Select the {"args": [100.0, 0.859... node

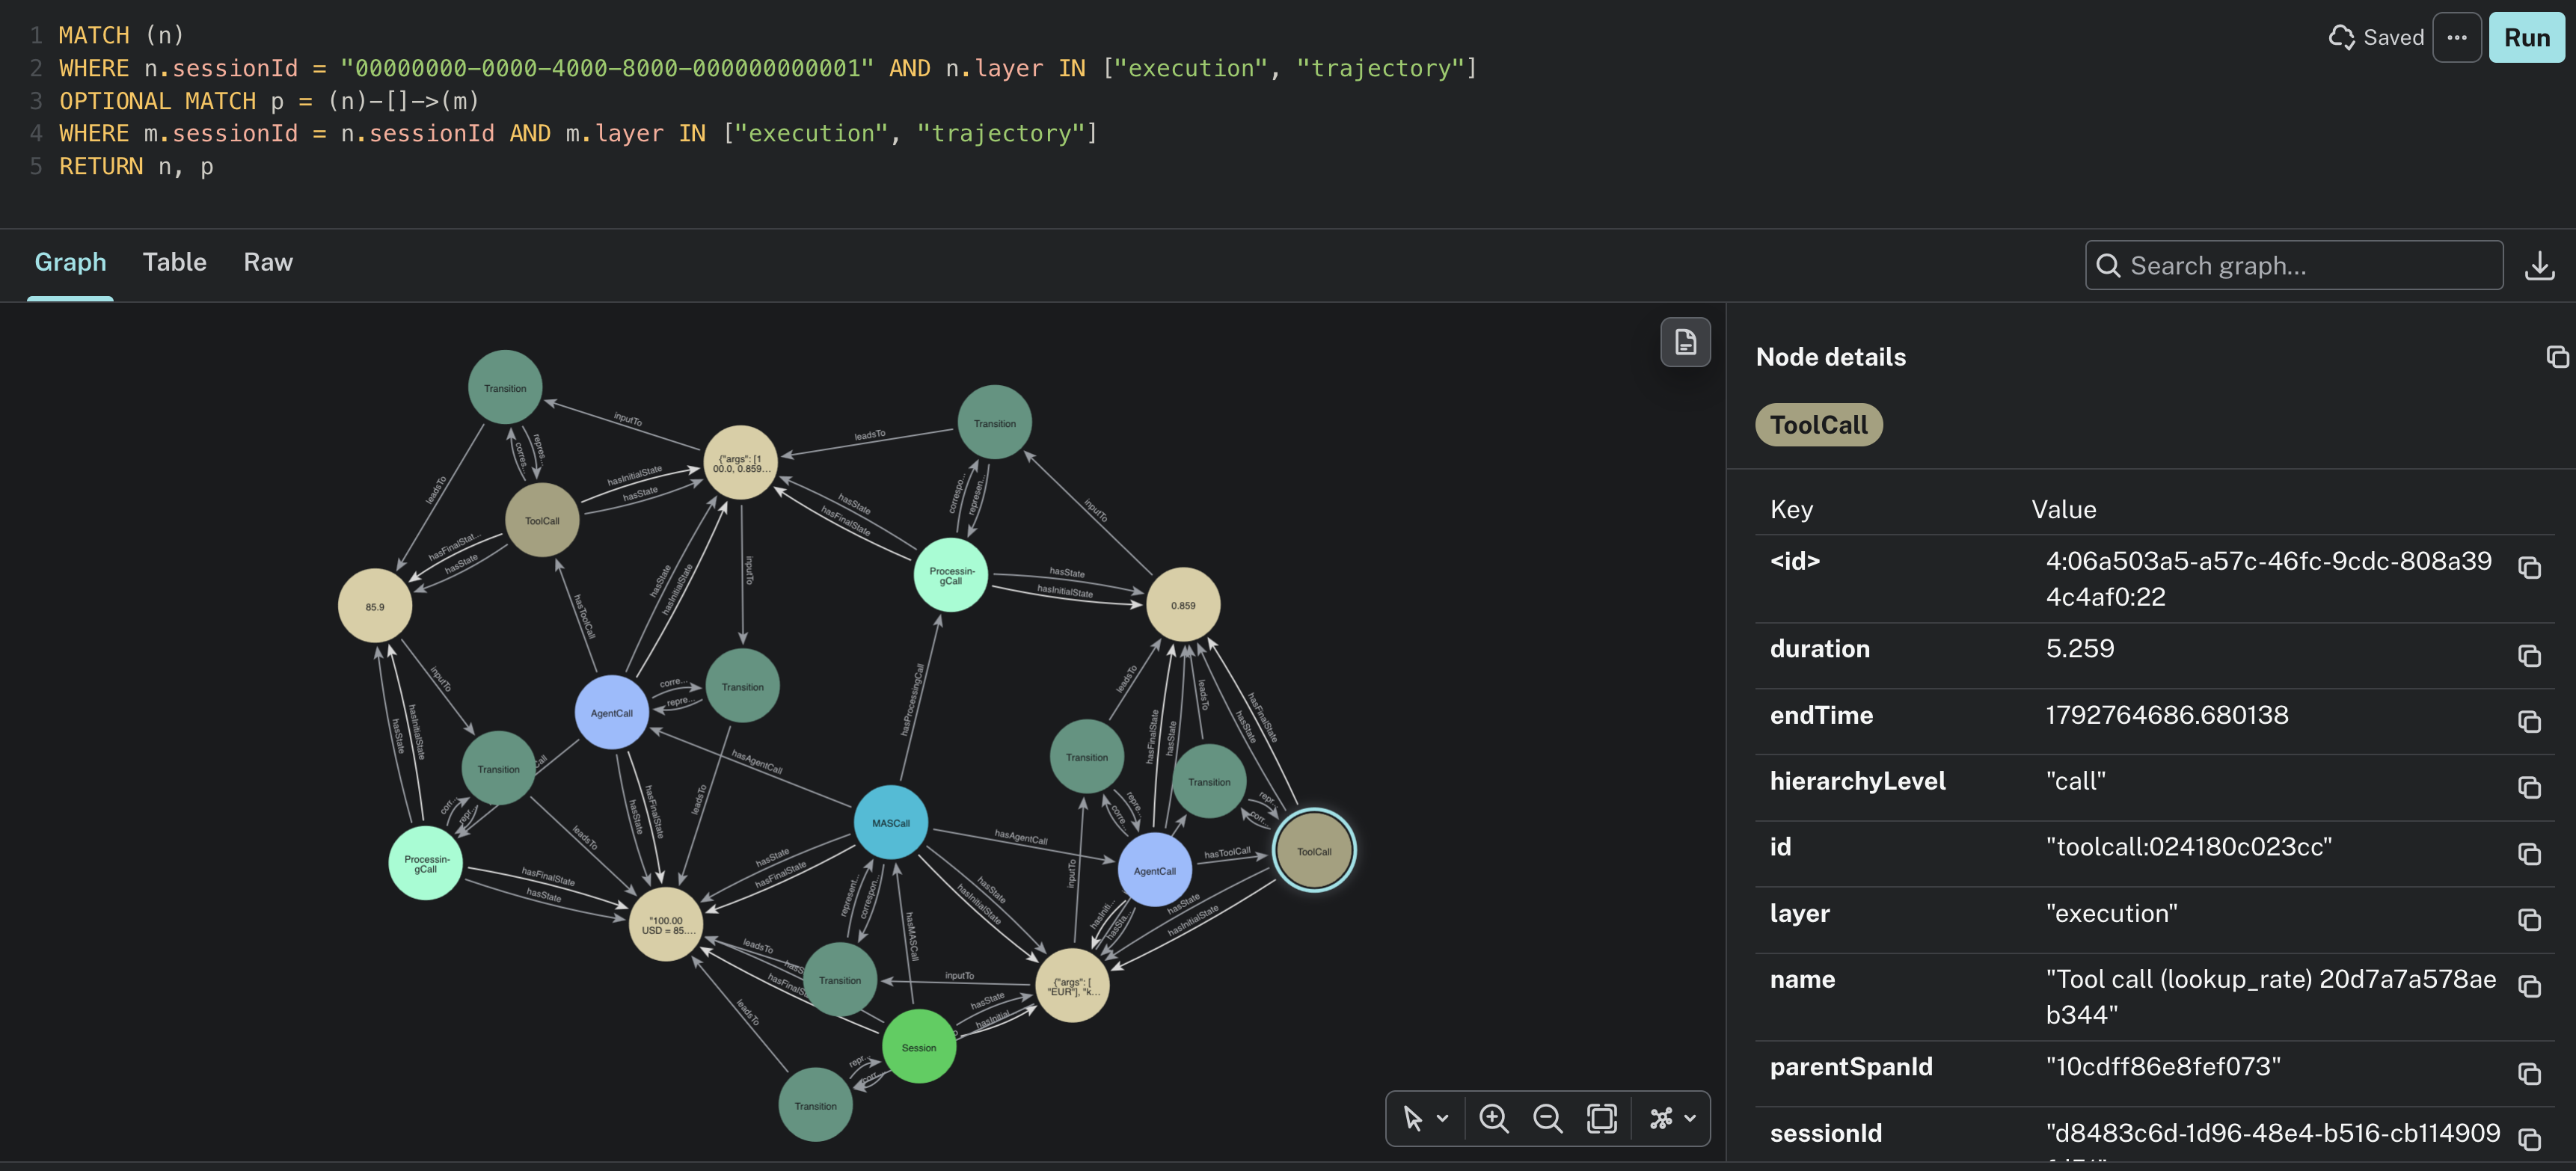click(x=741, y=463)
